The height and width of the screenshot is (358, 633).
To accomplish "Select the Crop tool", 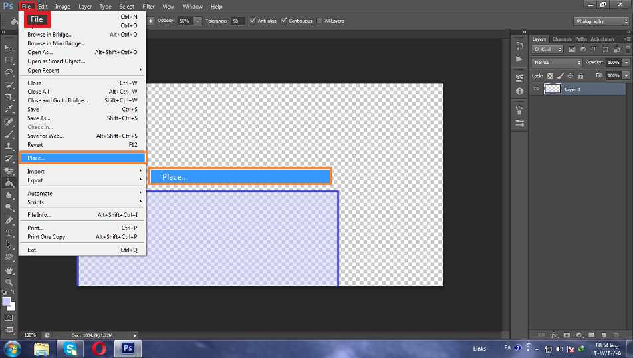I will [x=9, y=96].
